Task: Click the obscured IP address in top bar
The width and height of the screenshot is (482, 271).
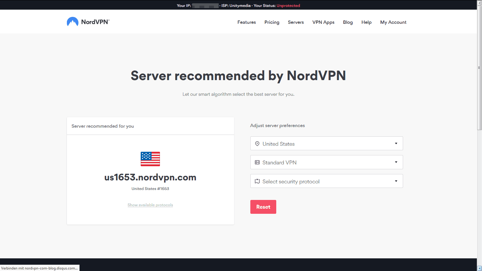Action: (x=205, y=5)
